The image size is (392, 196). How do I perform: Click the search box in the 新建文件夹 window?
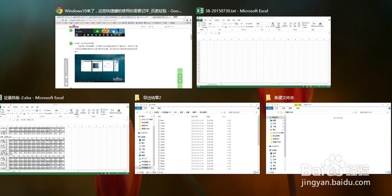[x=374, y=112]
